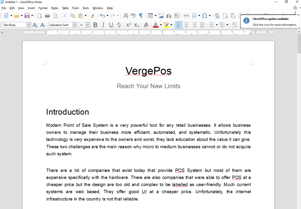Click the Save document icon

pyautogui.click(x=27, y=16)
